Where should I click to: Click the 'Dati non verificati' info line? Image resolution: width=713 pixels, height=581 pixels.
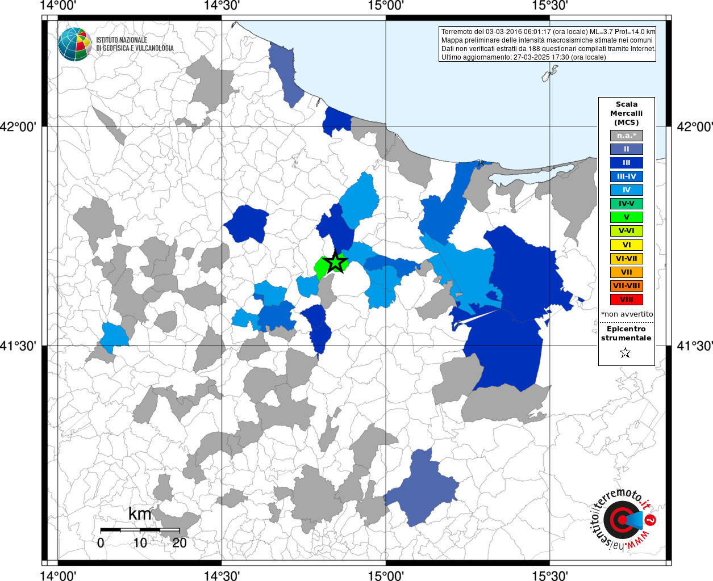click(548, 49)
